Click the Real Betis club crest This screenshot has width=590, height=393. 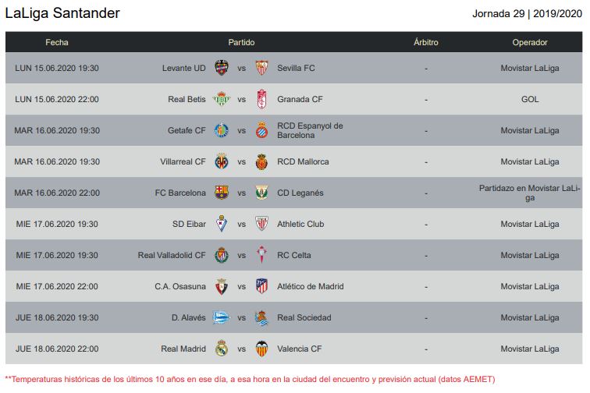click(221, 99)
